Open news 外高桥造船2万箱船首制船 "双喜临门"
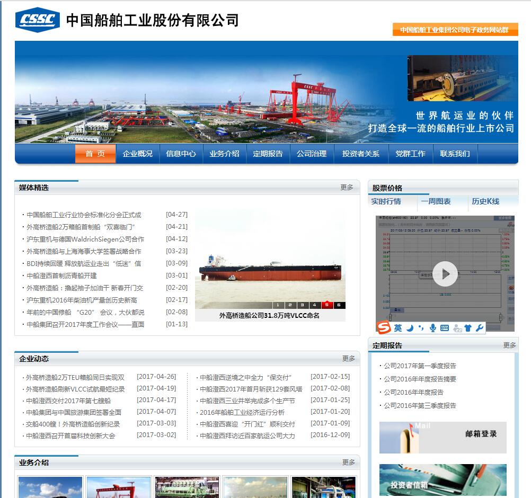The width and height of the screenshot is (531, 498). pyautogui.click(x=81, y=227)
